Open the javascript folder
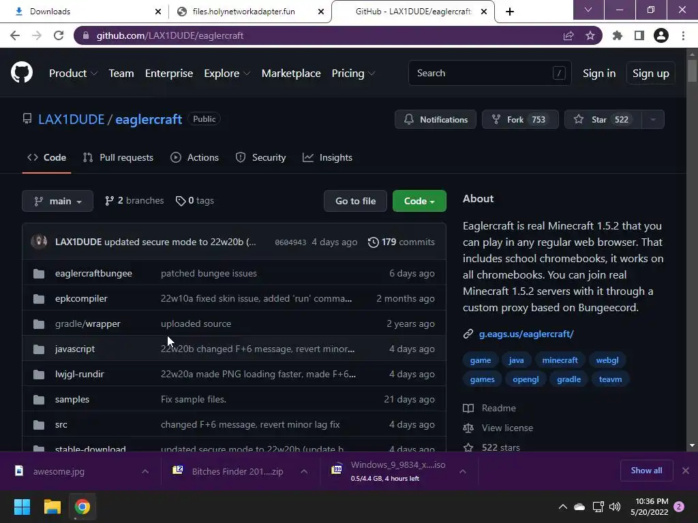The height and width of the screenshot is (523, 698). (75, 349)
